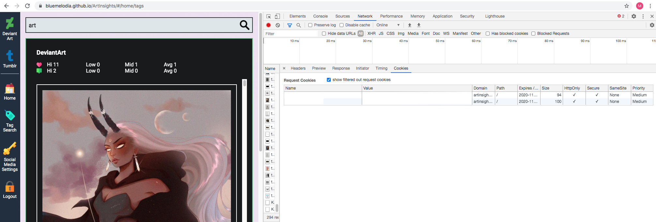Switch to the Elements tab
The height and width of the screenshot is (222, 656).
pyautogui.click(x=297, y=16)
